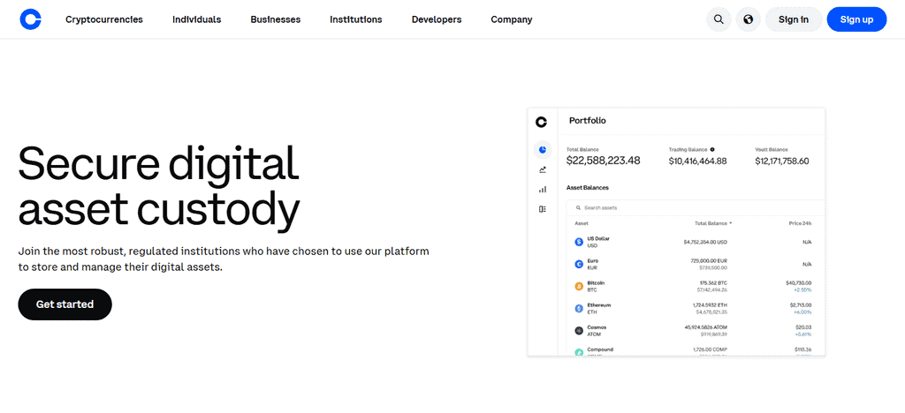905x413 pixels.
Task: Select the trending line chart sidebar icon
Action: pyautogui.click(x=543, y=170)
